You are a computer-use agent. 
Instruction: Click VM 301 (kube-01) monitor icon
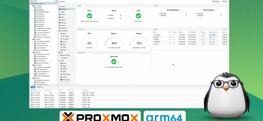35,14
